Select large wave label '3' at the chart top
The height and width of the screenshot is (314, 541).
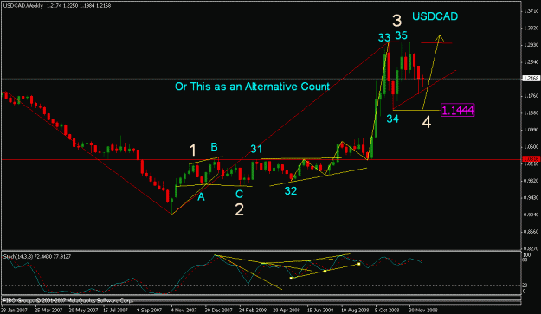point(397,21)
